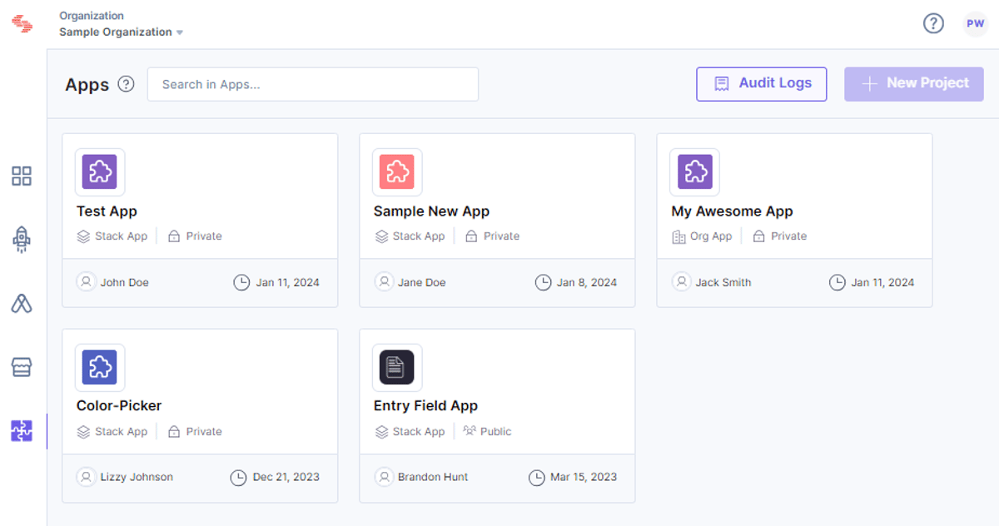Open the Sample New App title
The image size is (999, 526).
click(431, 211)
